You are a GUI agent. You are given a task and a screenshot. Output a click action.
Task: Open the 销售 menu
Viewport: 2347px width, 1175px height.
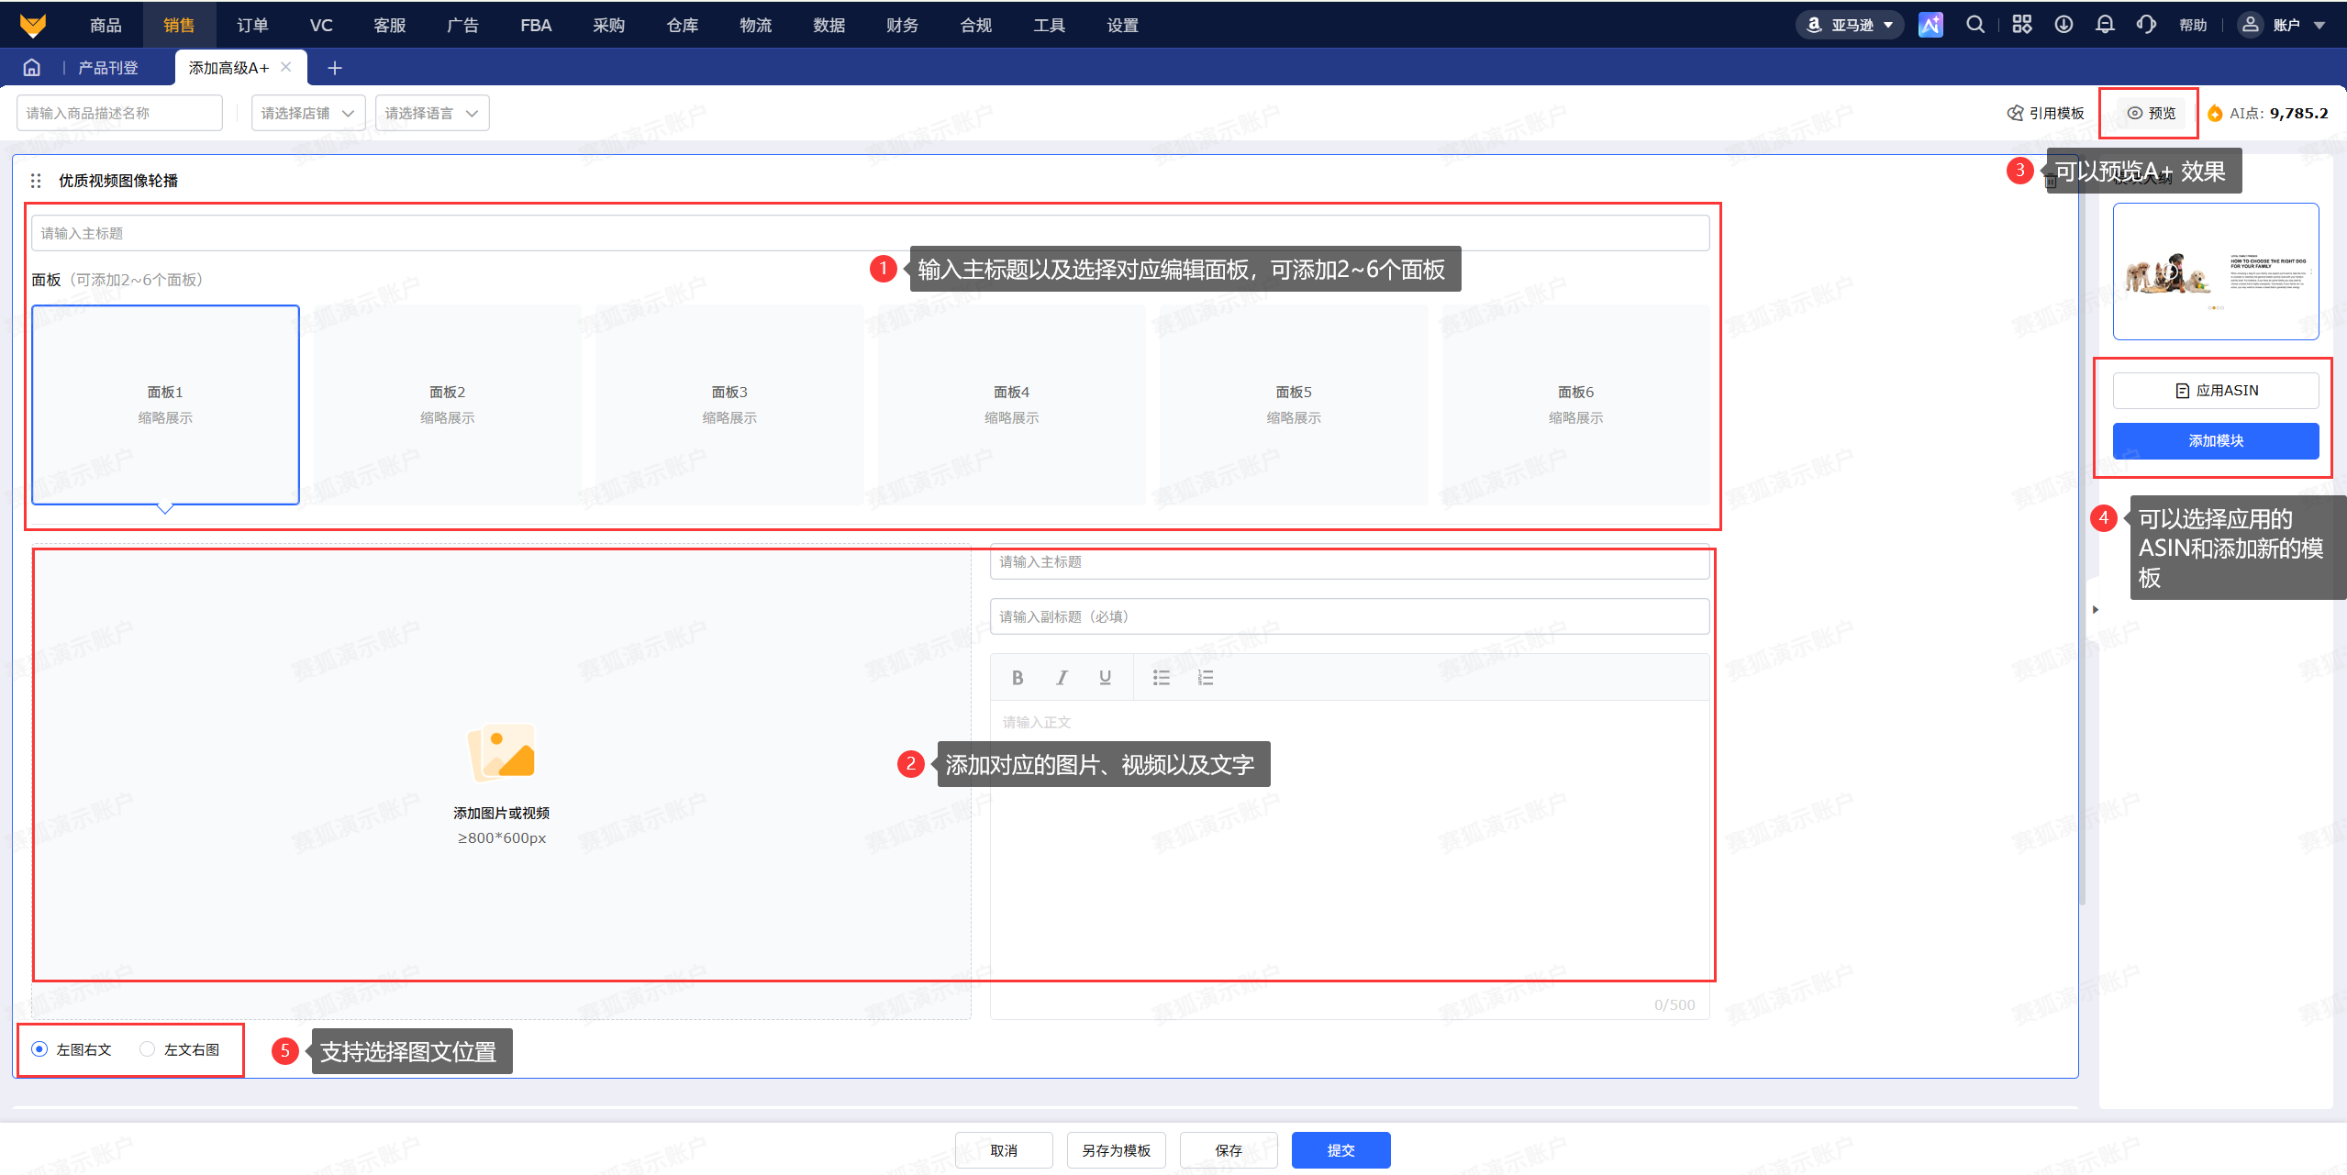pos(179,25)
